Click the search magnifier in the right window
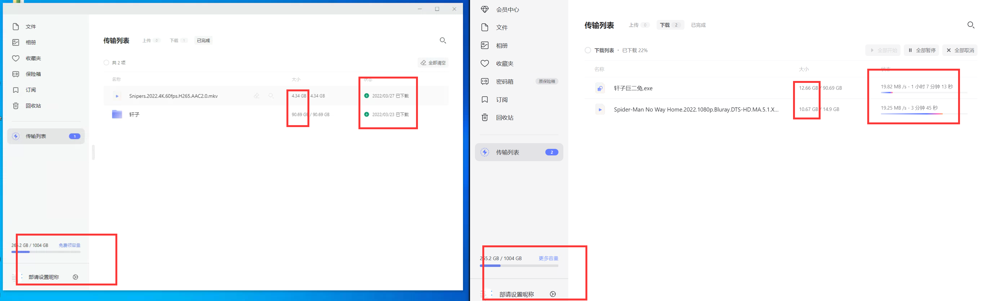Screen dimensions: 984x301 tap(971, 25)
